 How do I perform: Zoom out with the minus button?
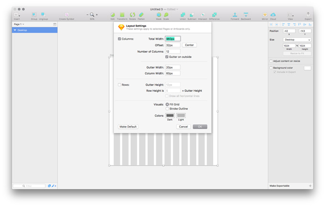[x=87, y=15]
